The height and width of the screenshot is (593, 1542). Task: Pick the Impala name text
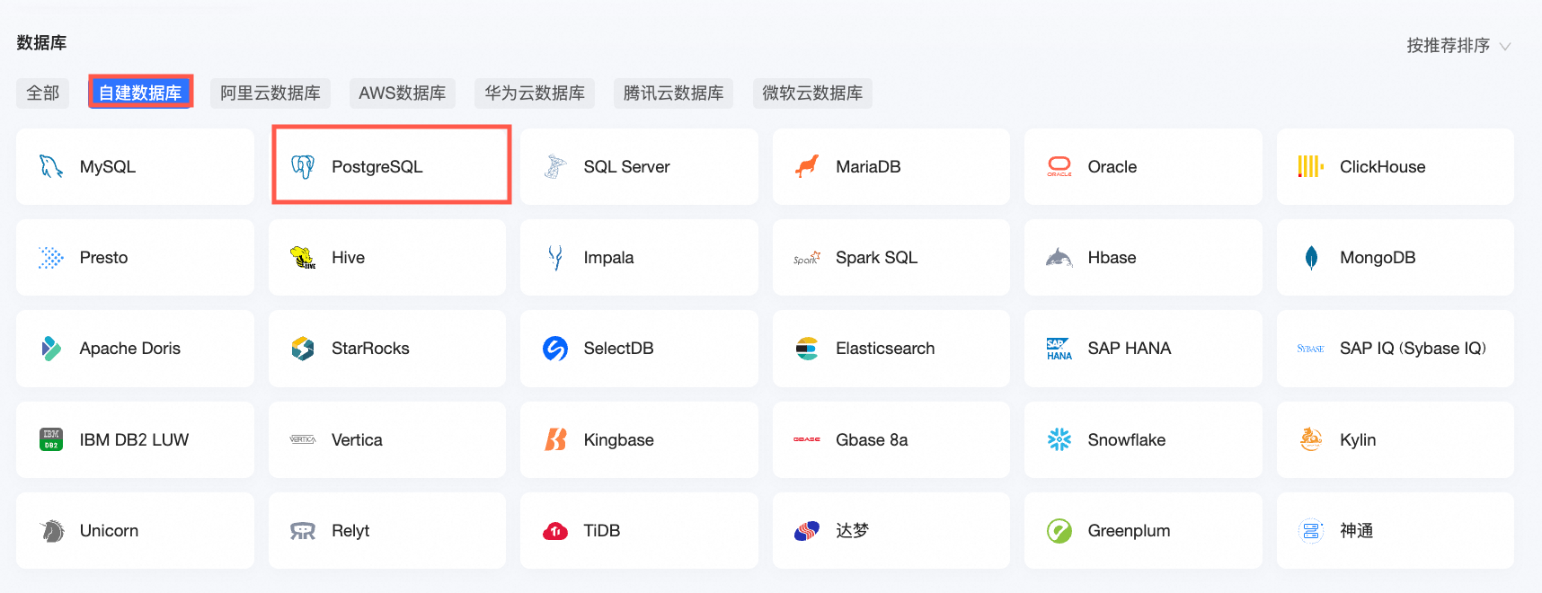609,258
